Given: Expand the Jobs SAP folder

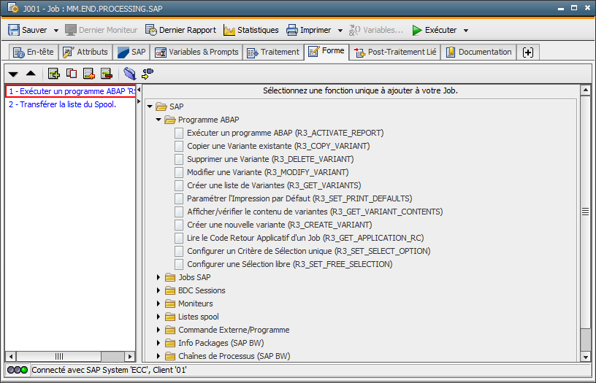Looking at the screenshot, I should (x=159, y=277).
